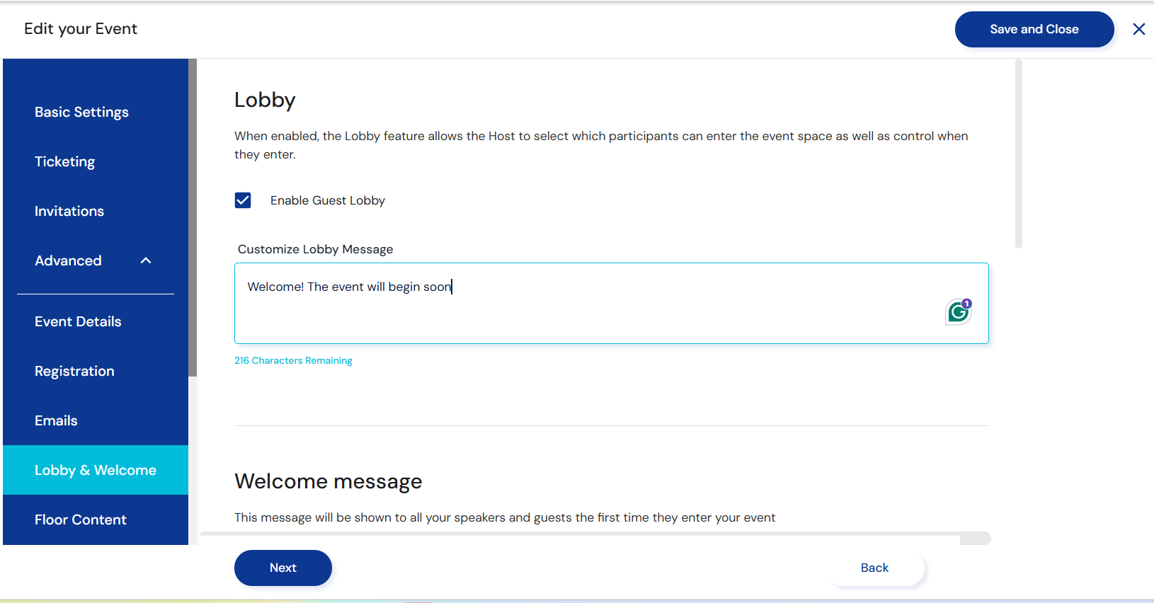Go to Ticketing settings

point(64,161)
